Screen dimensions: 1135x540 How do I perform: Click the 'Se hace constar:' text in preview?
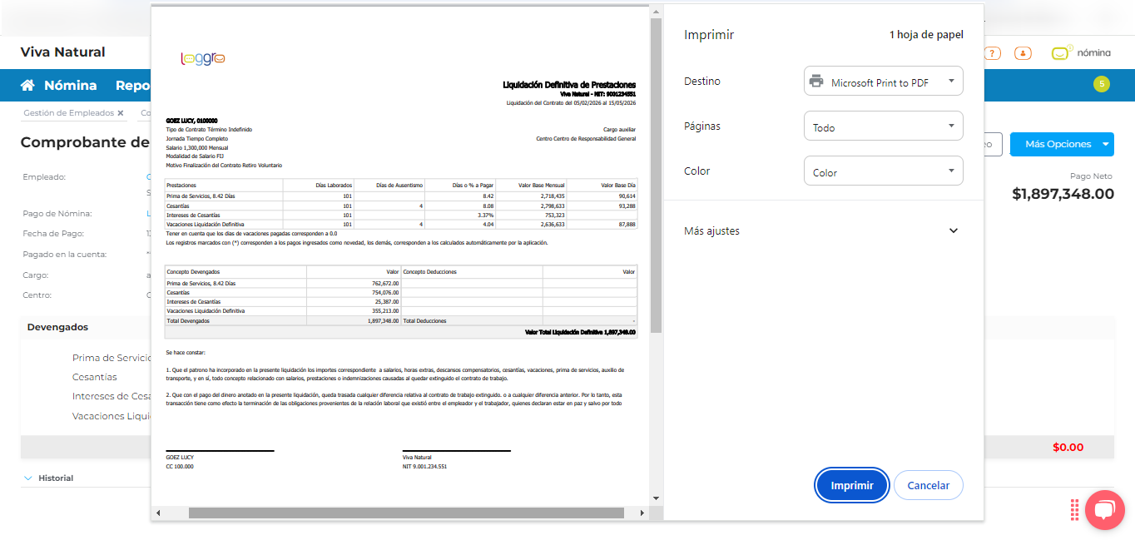(185, 353)
